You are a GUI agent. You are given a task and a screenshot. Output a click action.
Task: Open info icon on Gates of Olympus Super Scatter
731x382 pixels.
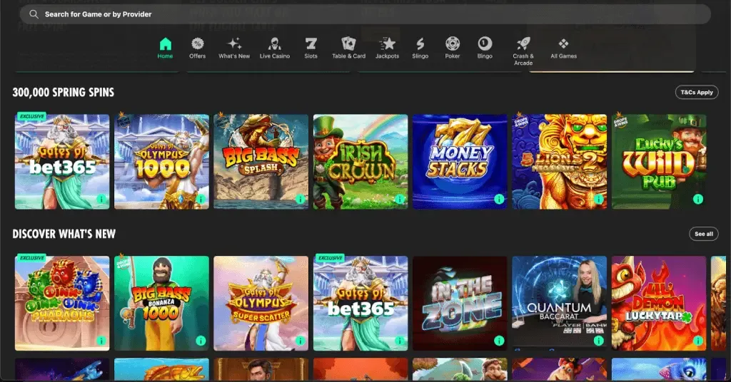coord(301,341)
